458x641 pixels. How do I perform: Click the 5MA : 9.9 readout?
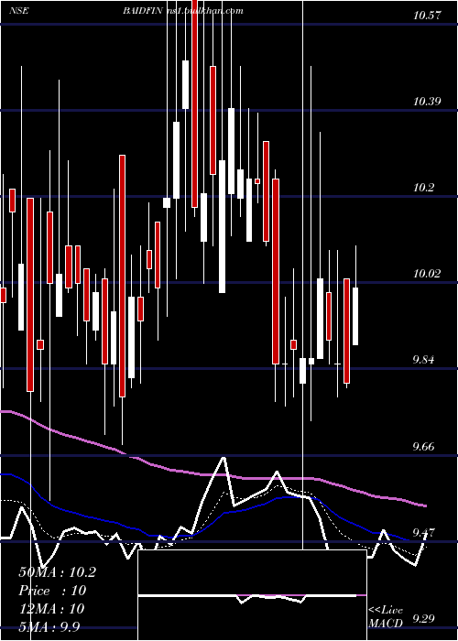(x=49, y=626)
